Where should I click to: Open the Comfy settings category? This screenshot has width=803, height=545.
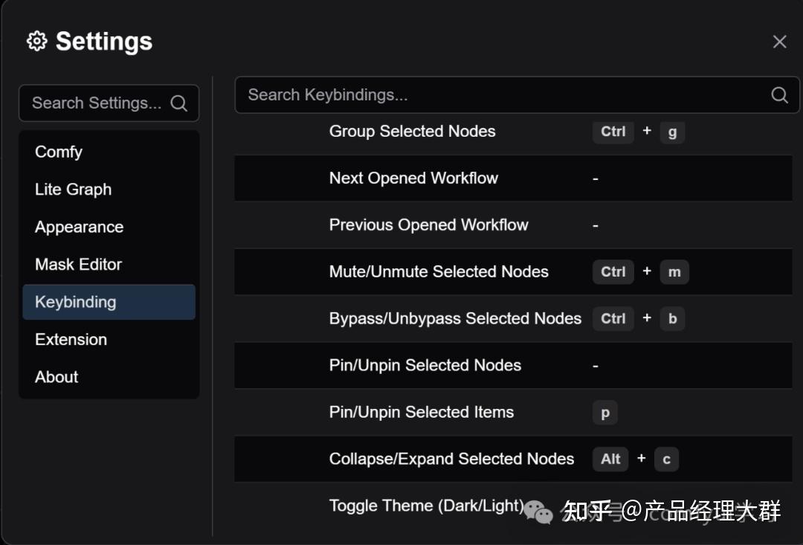(59, 152)
